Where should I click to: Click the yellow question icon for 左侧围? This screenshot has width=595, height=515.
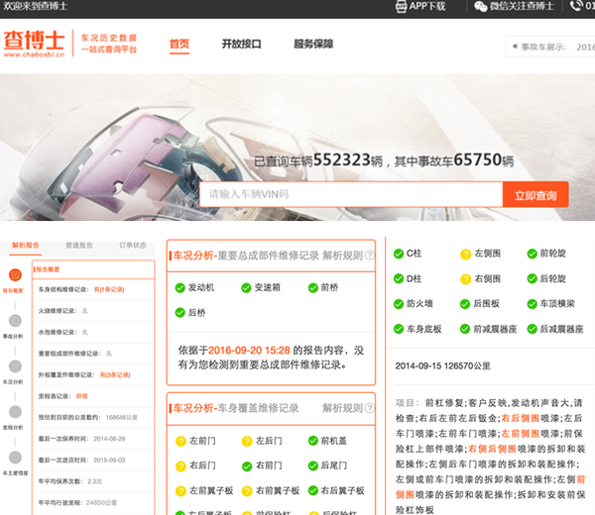click(x=466, y=255)
